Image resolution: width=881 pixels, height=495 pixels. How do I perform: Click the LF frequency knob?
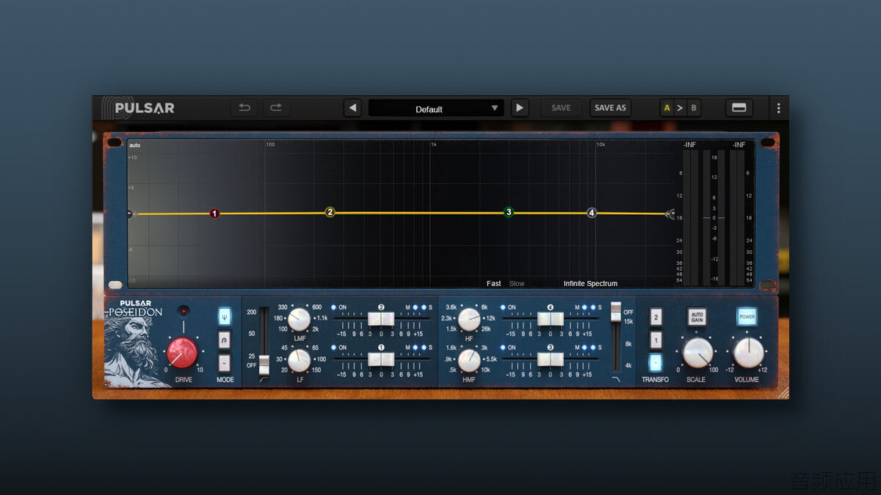tap(299, 360)
